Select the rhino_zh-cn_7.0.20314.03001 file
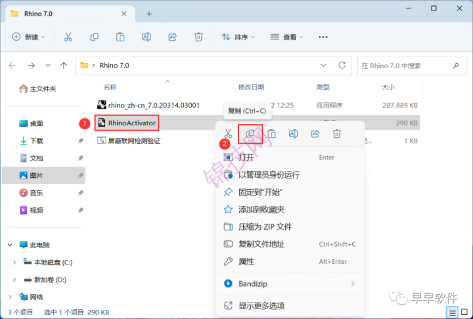 [x=148, y=105]
